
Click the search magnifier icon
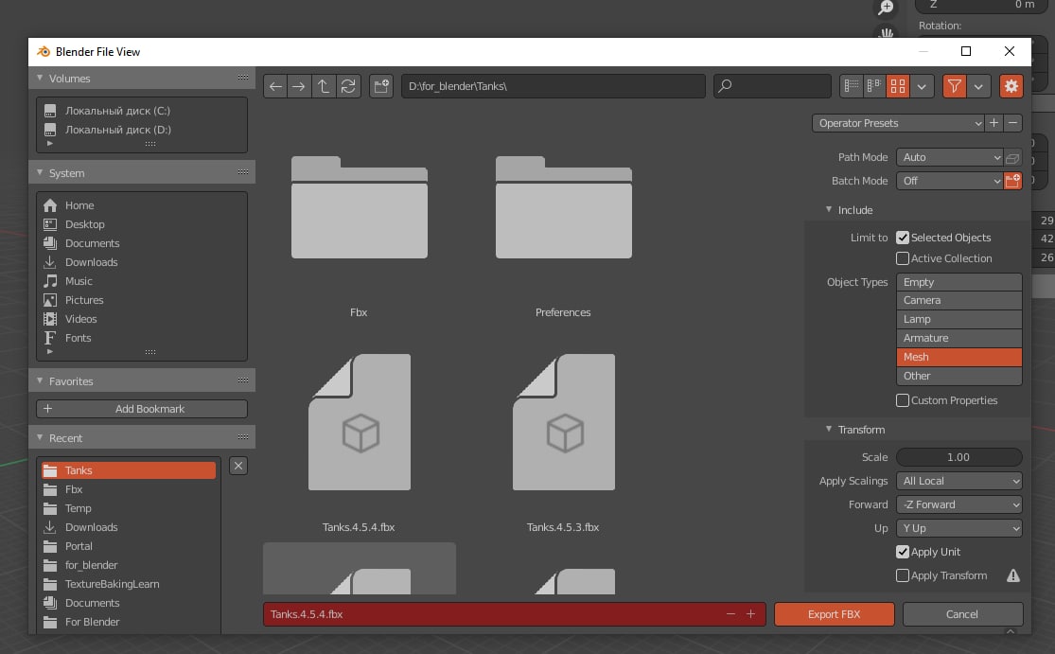click(x=725, y=86)
